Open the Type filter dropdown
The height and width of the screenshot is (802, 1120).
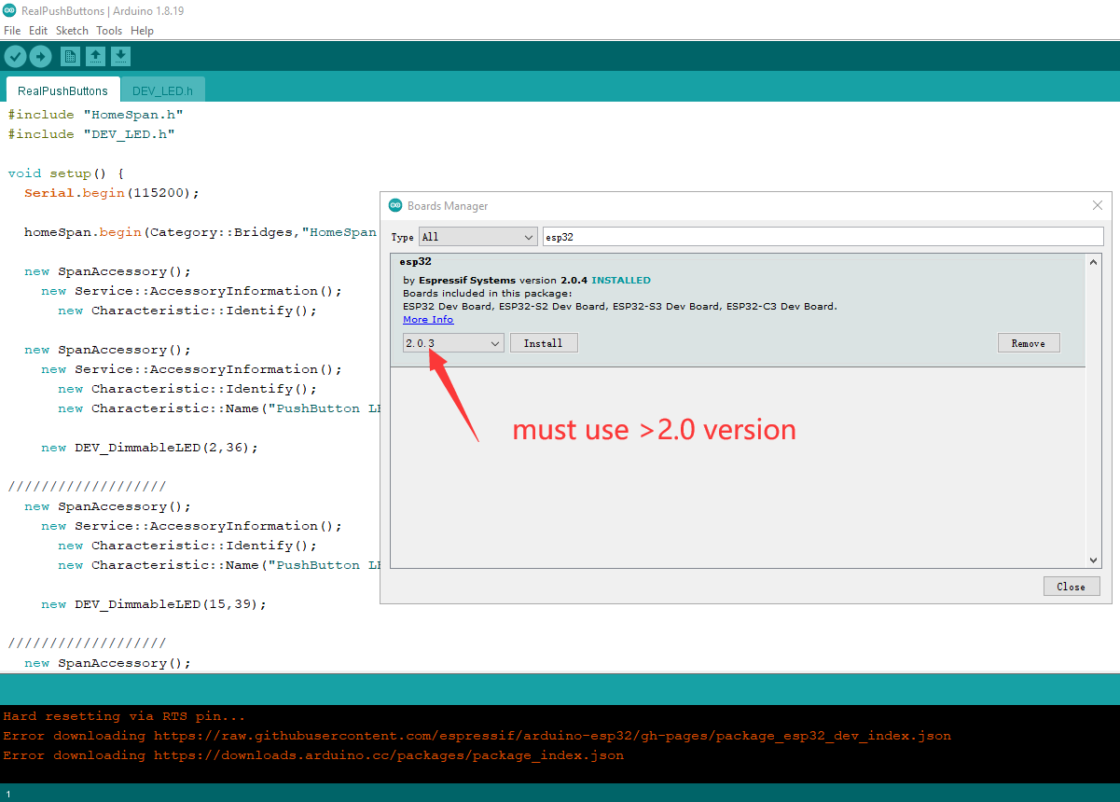tap(477, 237)
